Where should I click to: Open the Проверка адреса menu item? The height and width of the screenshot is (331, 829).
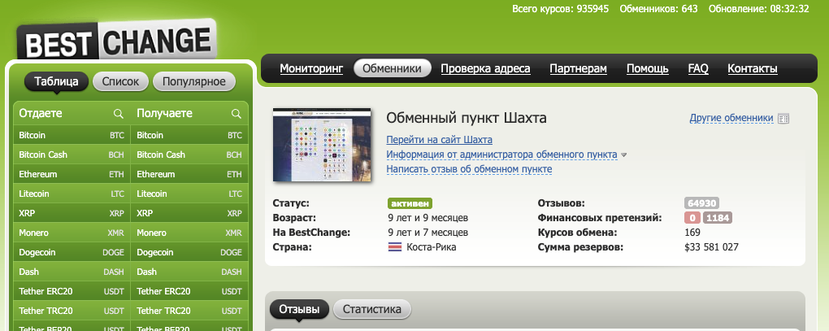click(485, 68)
